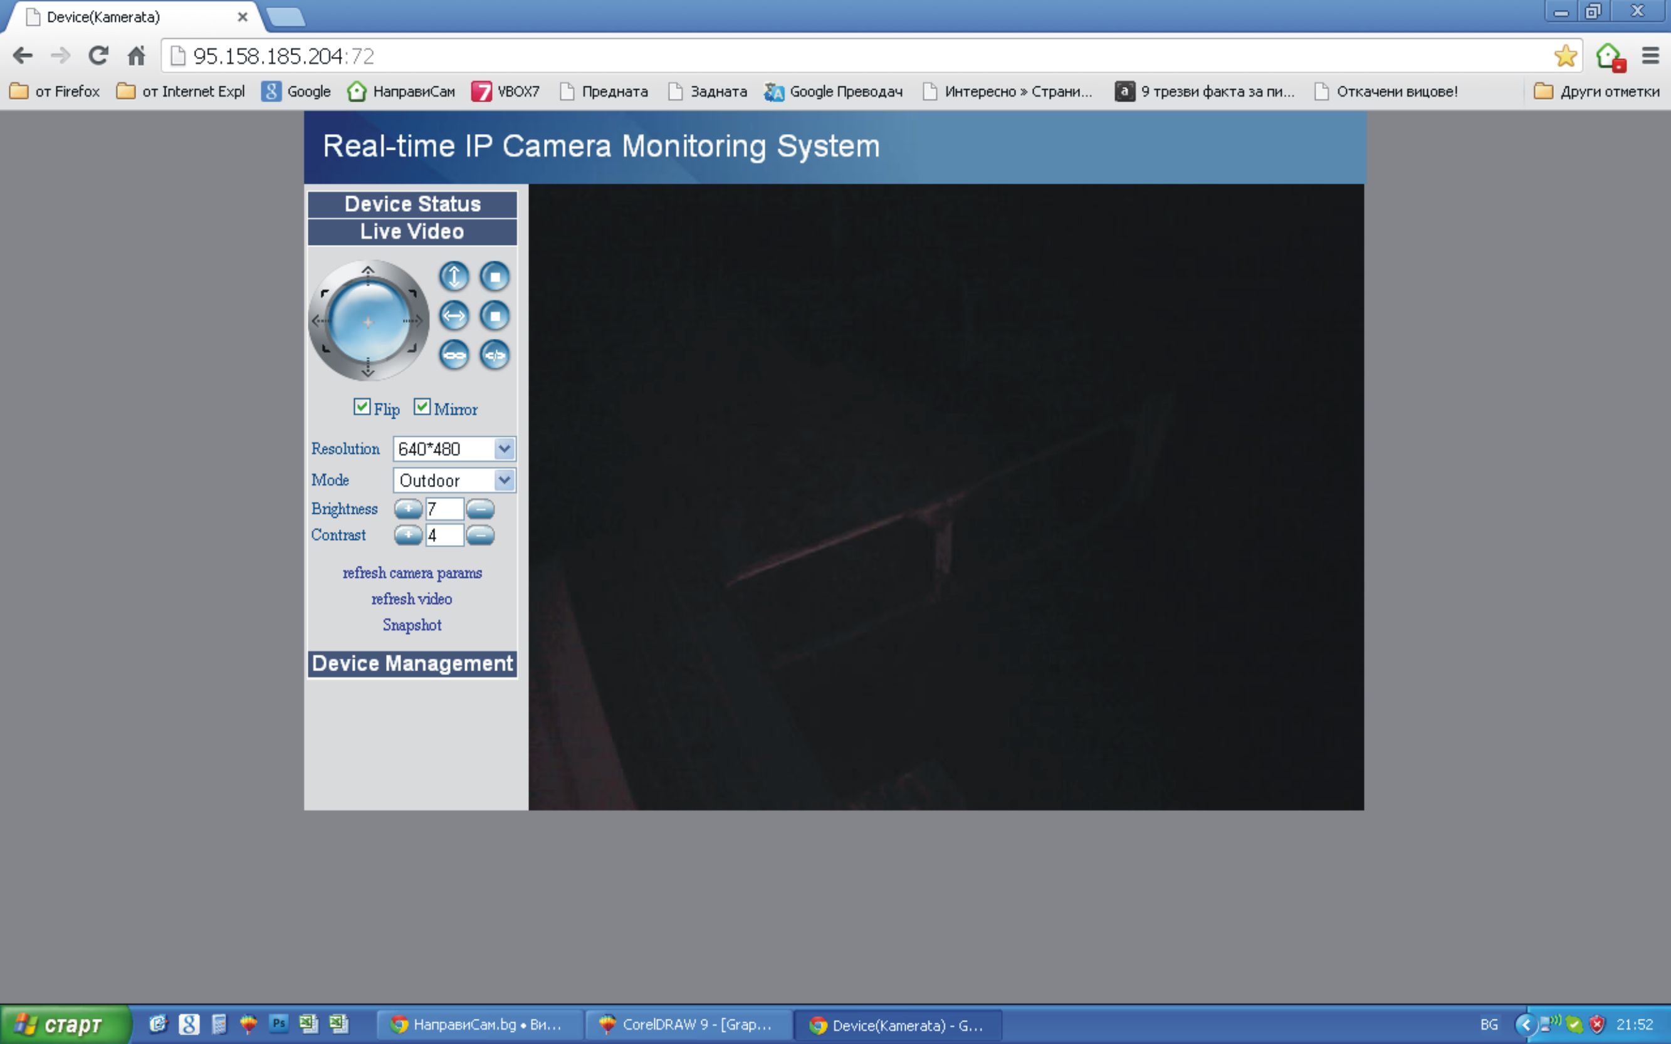Uncheck the Flip checkbox
1671x1044 pixels.
(362, 407)
